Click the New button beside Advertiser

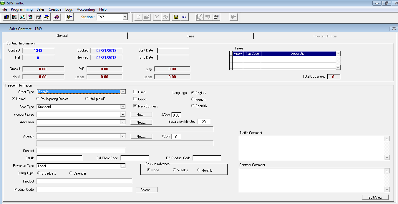pyautogui.click(x=141, y=122)
